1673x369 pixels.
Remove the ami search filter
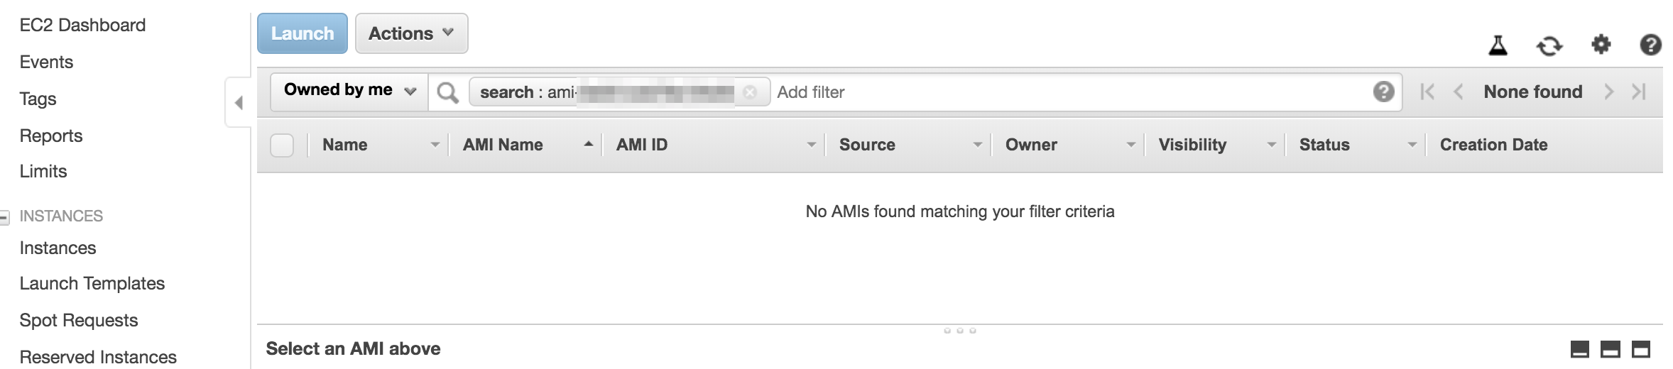tap(749, 92)
